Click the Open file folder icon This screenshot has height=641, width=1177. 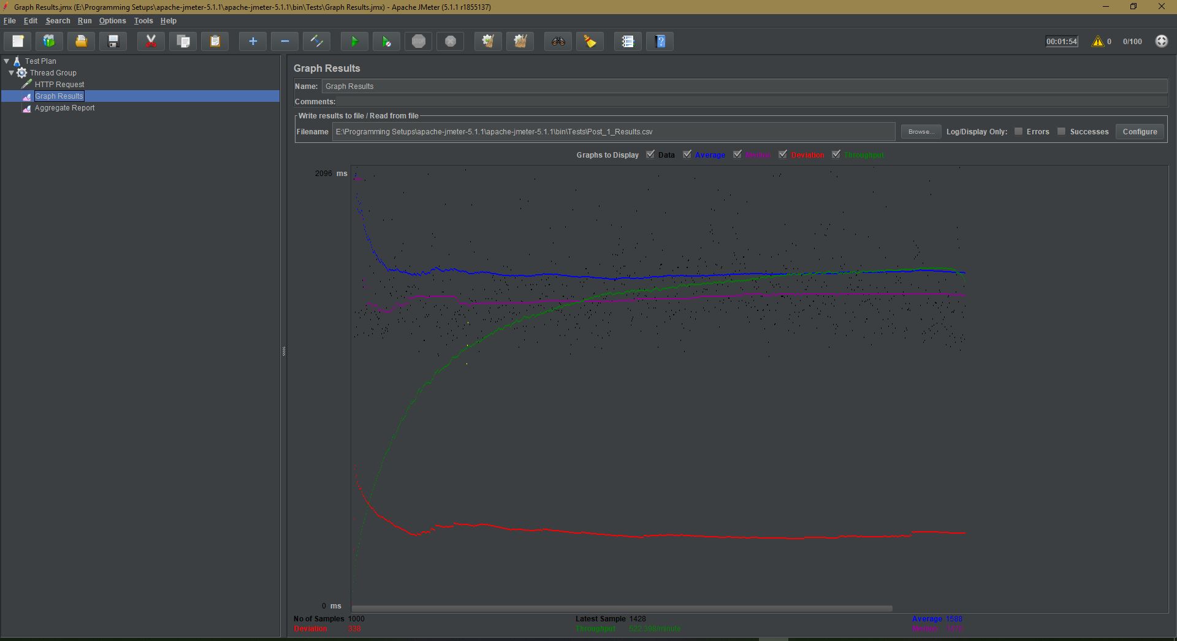click(81, 41)
